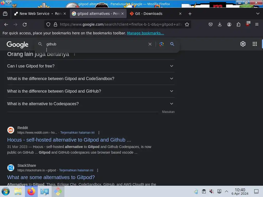Submit search with magnifier button
Screen dimensions: 263x197
(172, 44)
